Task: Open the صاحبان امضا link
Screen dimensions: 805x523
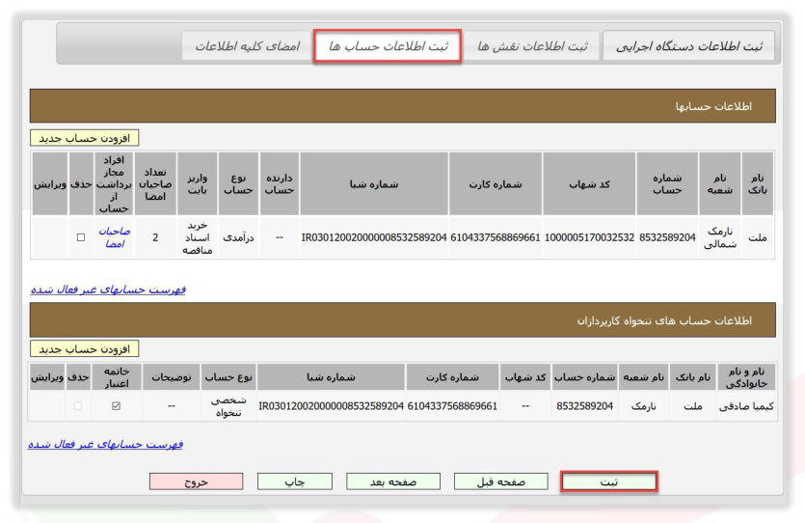Action: (x=114, y=237)
